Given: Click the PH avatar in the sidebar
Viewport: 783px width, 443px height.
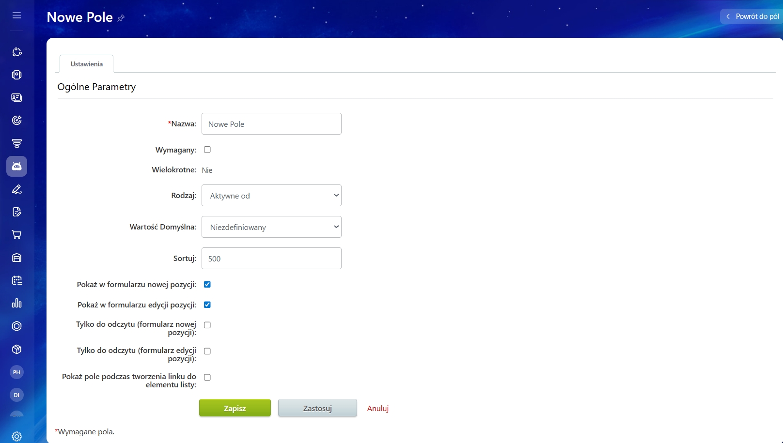Looking at the screenshot, I should (x=16, y=372).
